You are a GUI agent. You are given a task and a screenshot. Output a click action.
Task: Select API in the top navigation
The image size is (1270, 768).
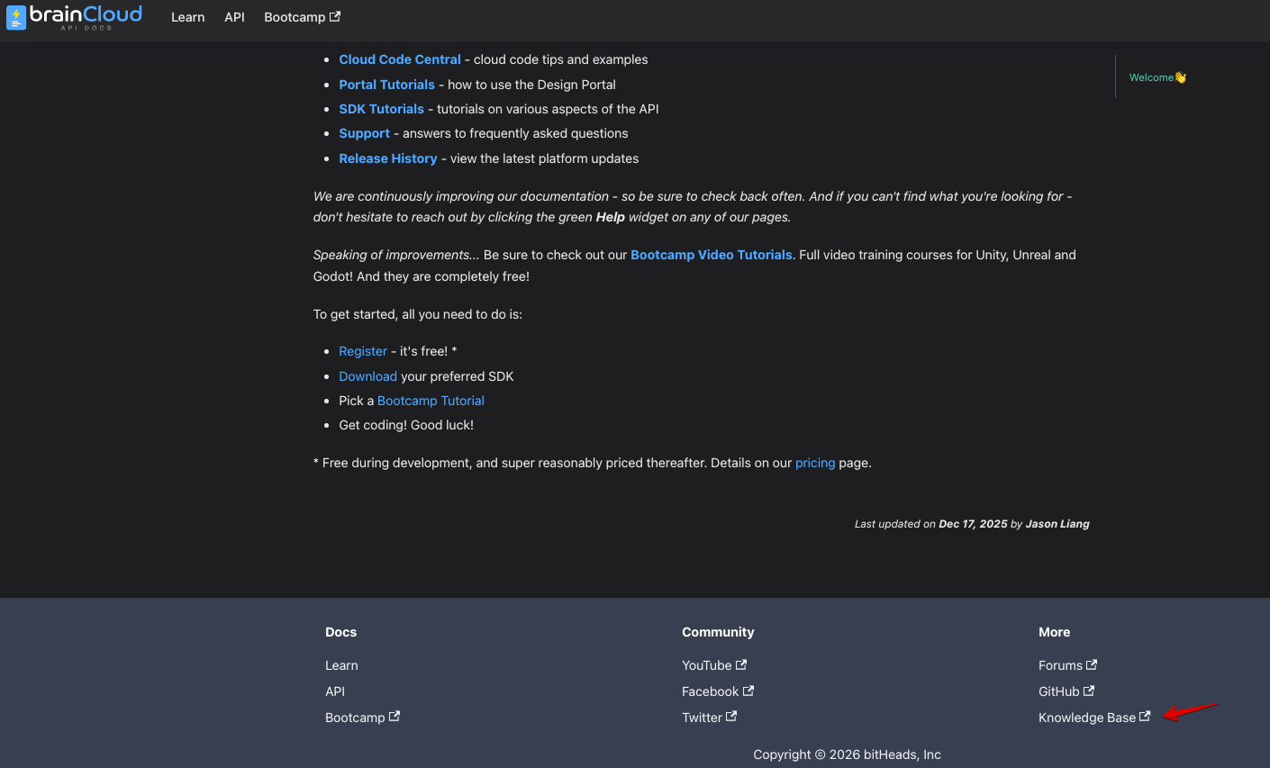click(234, 16)
